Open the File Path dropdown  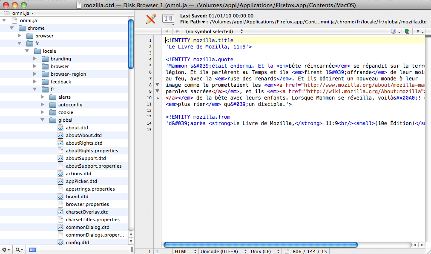tap(193, 22)
